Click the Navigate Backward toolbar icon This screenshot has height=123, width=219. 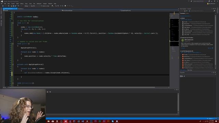(3, 6)
